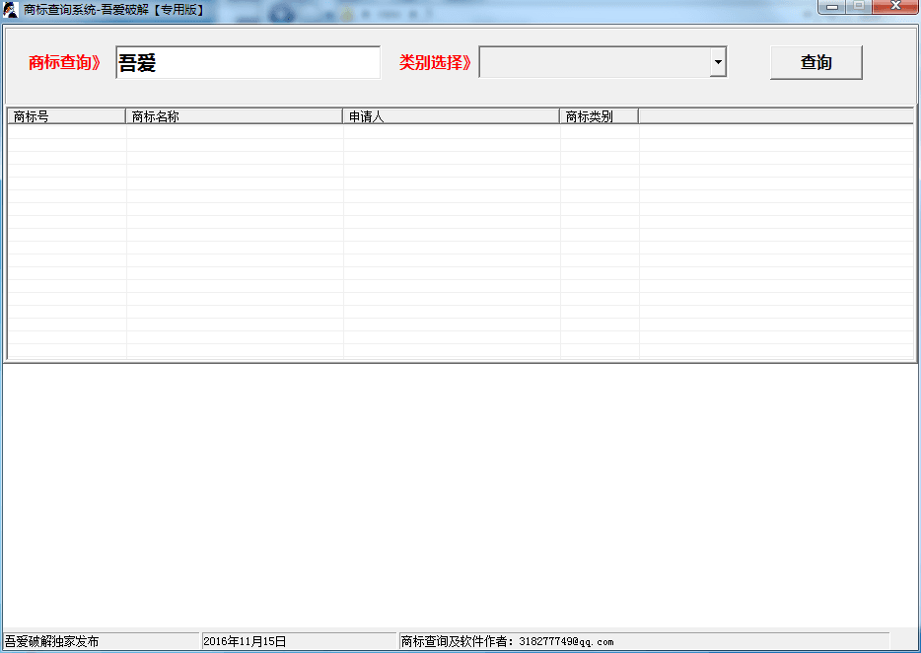Click the app icon in the title bar

click(x=10, y=10)
